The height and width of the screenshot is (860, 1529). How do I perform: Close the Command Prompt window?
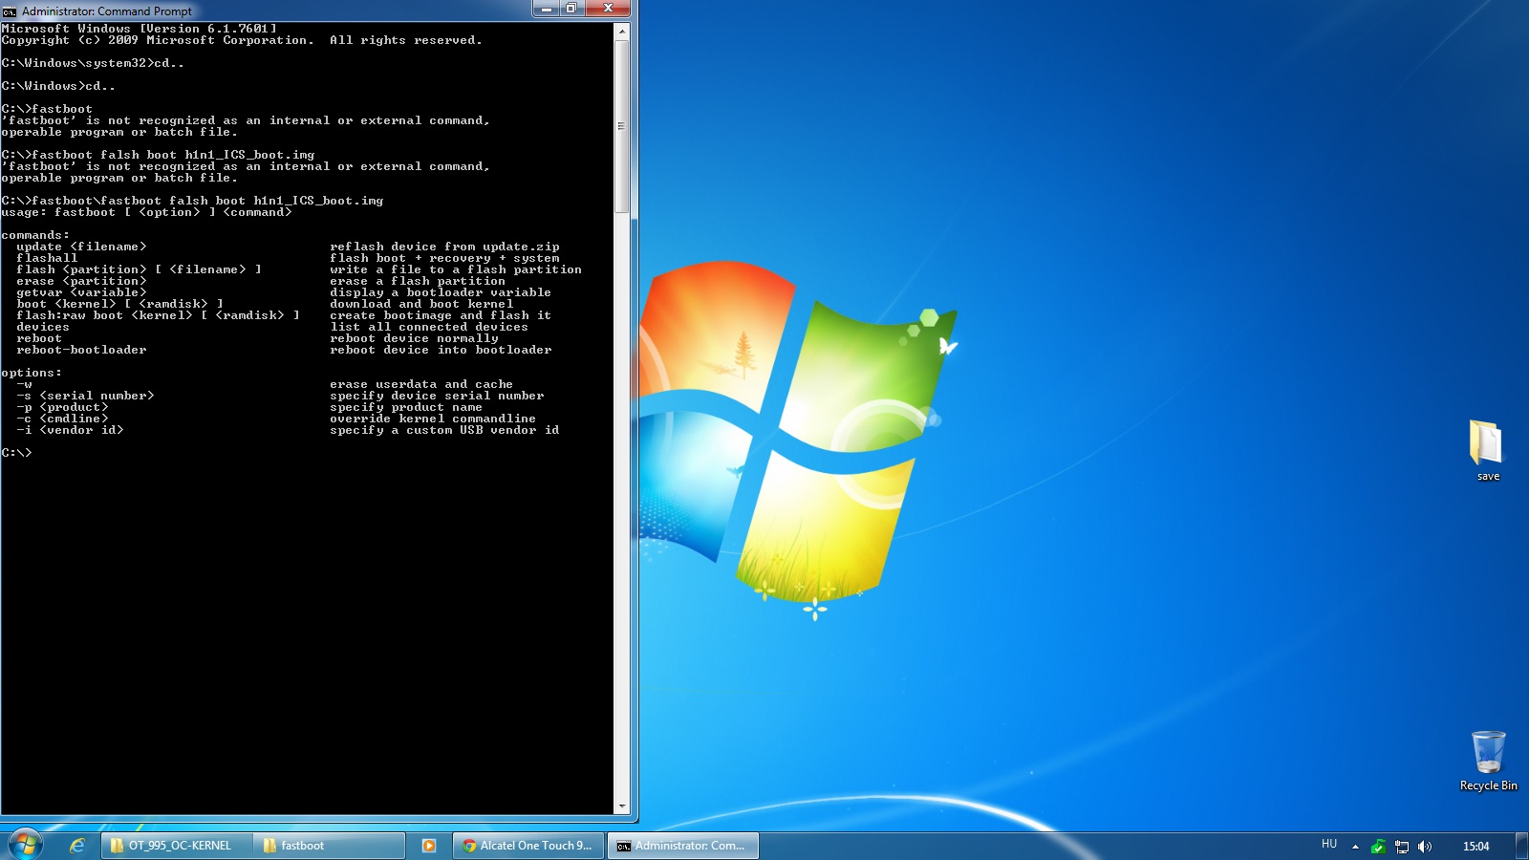tap(608, 9)
